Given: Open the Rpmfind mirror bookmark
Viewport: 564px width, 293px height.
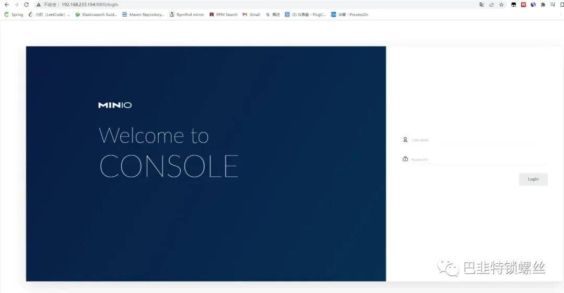Looking at the screenshot, I should coord(186,15).
